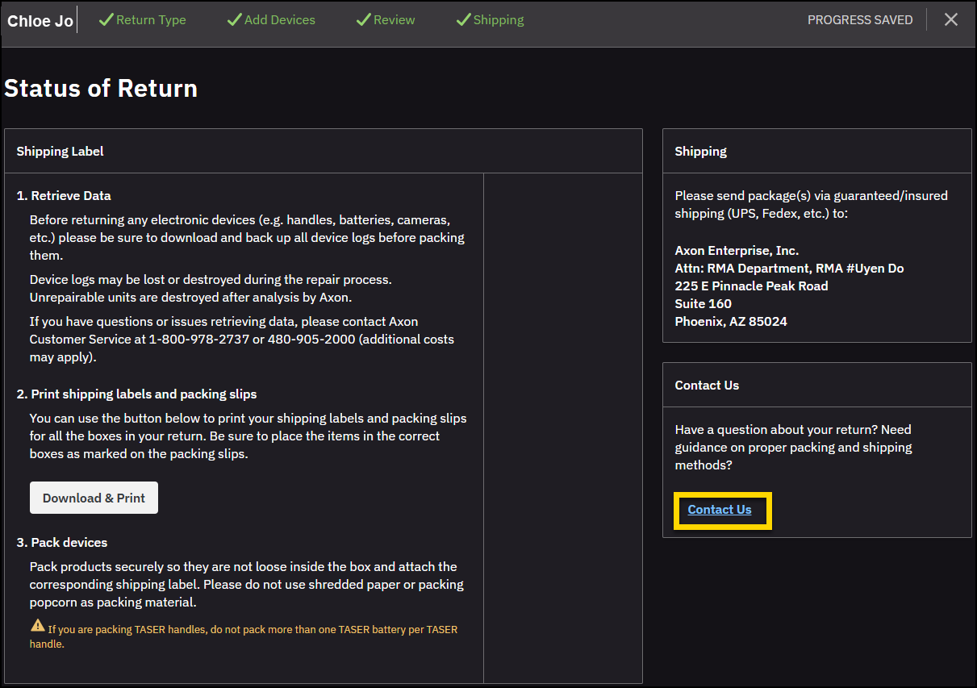Click the X icon to exit the return wizard
This screenshot has width=977, height=688.
(951, 19)
